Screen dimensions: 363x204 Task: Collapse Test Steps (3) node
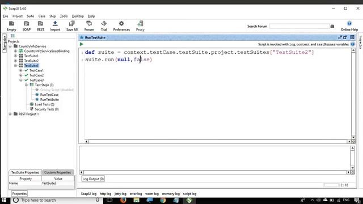click(27, 85)
